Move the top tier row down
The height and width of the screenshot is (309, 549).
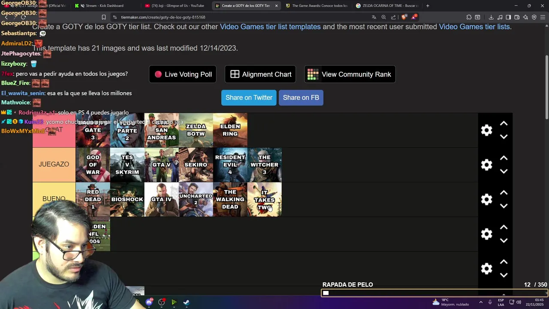click(504, 137)
